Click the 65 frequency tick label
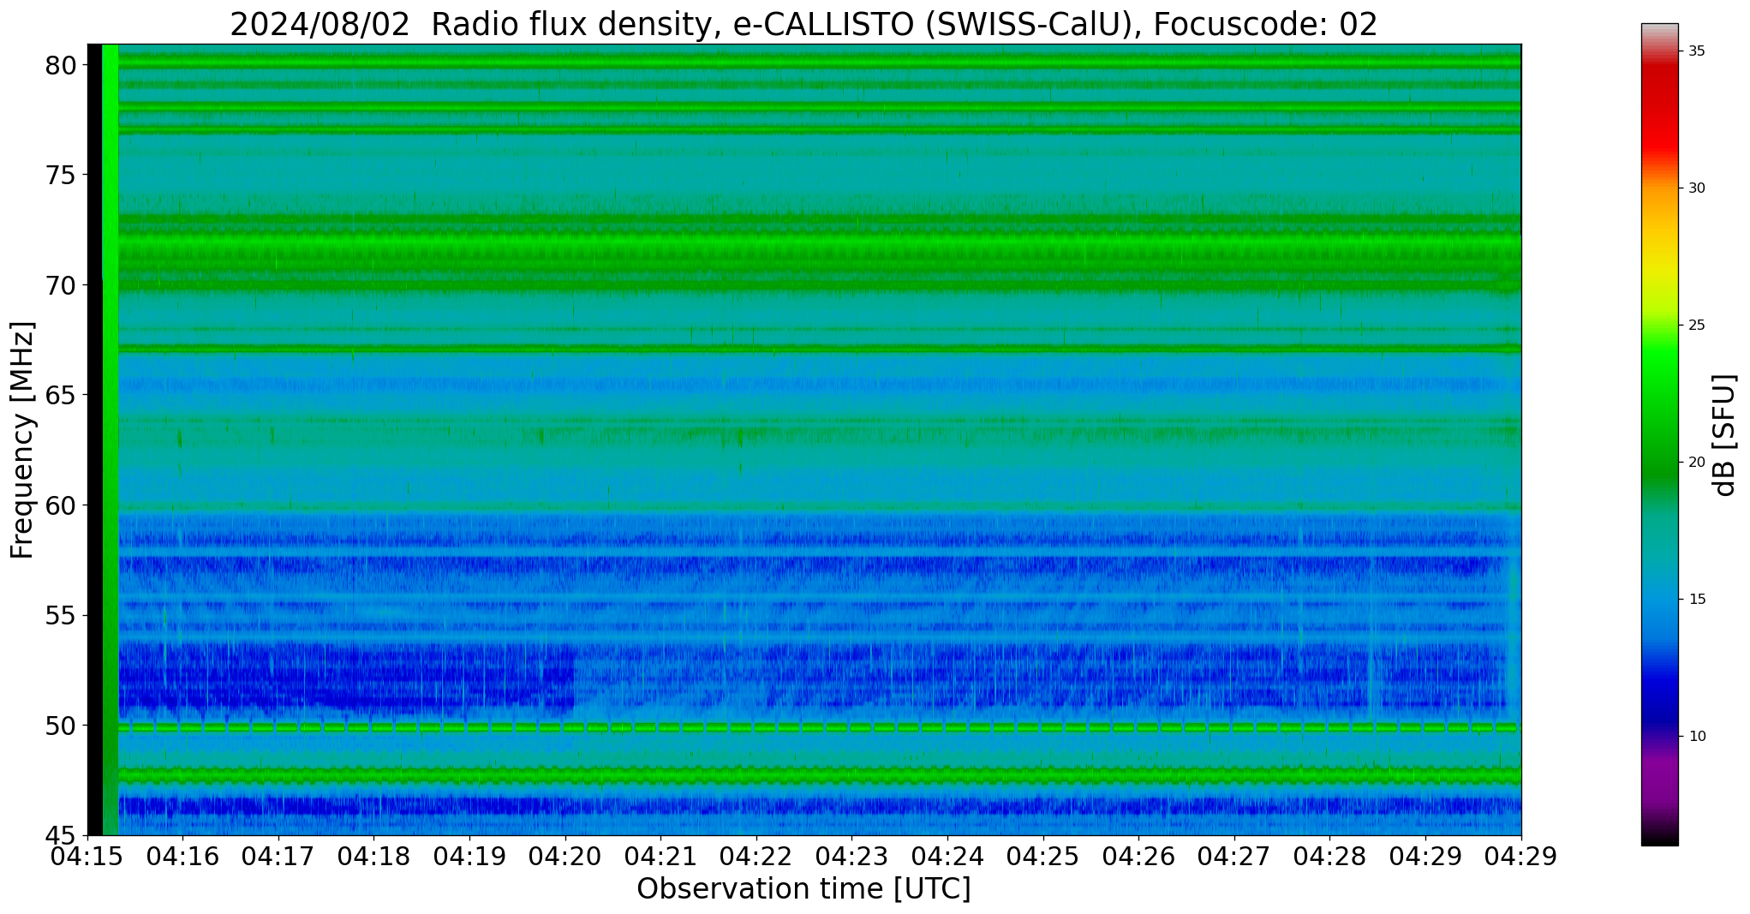The height and width of the screenshot is (914, 1750). coord(61,395)
